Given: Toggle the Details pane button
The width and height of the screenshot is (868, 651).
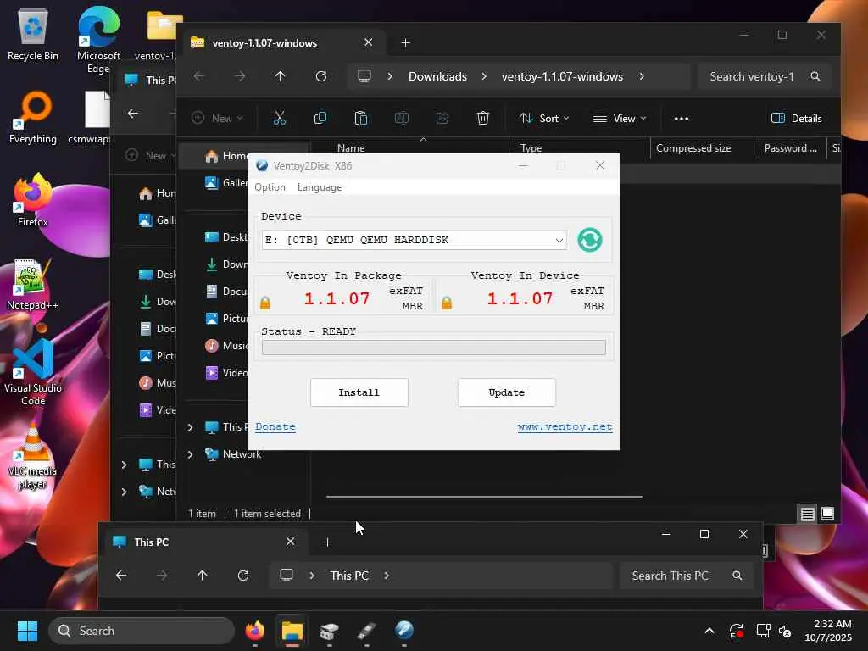Looking at the screenshot, I should coord(797,118).
